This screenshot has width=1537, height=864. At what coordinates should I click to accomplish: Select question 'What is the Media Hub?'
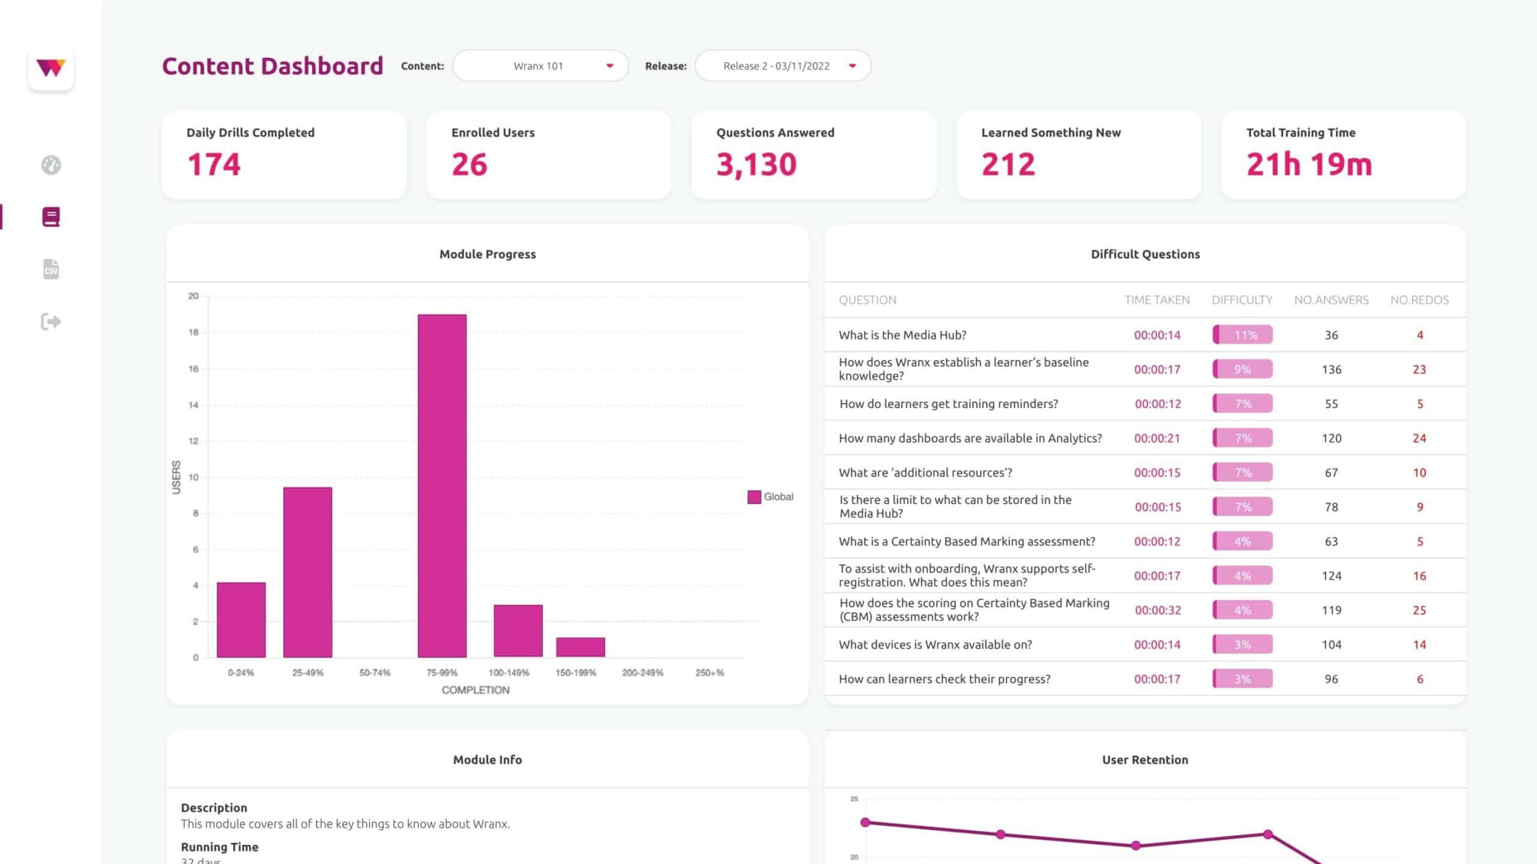(902, 335)
